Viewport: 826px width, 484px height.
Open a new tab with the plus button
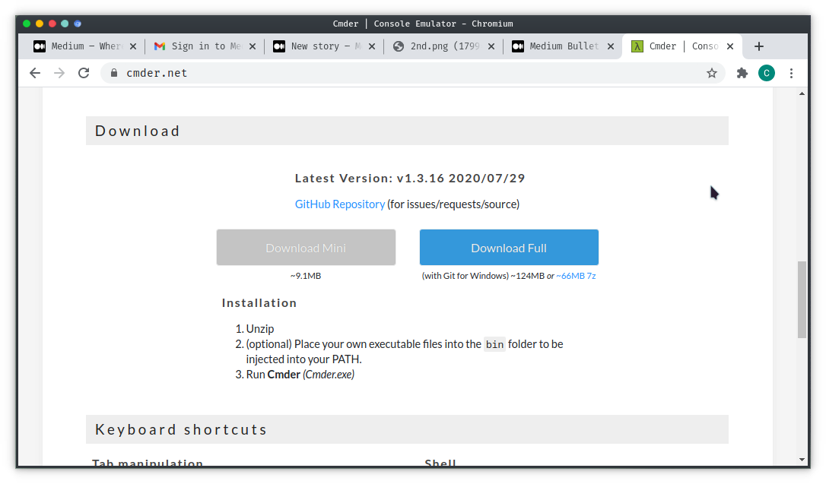click(758, 46)
